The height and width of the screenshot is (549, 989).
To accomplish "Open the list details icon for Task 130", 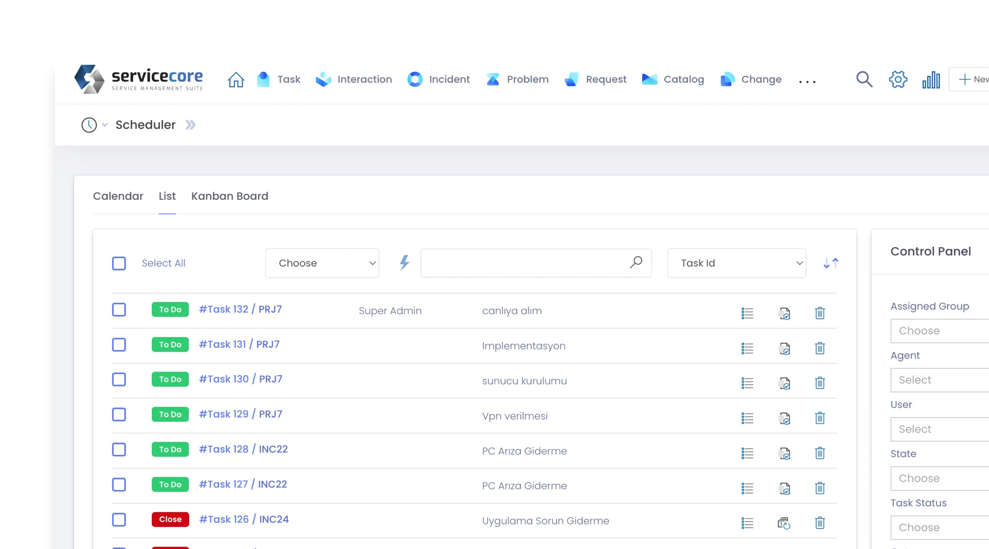I will 748,383.
